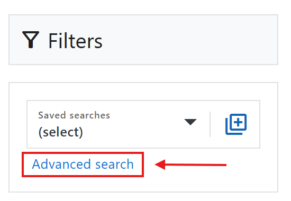291x201 pixels.
Task: Click the Filters heading text
Action: click(75, 41)
